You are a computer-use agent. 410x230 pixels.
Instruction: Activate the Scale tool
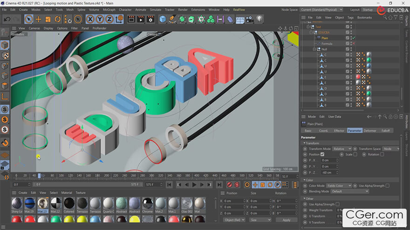click(48, 20)
